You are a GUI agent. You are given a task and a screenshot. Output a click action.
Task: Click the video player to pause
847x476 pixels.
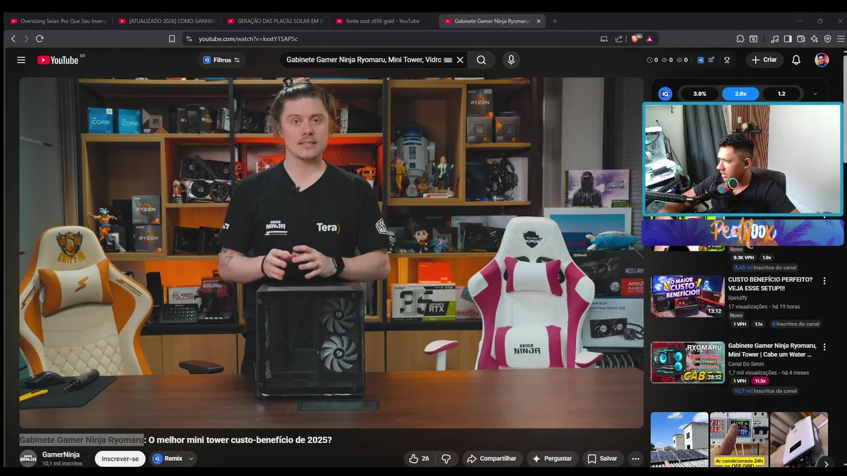[331, 253]
